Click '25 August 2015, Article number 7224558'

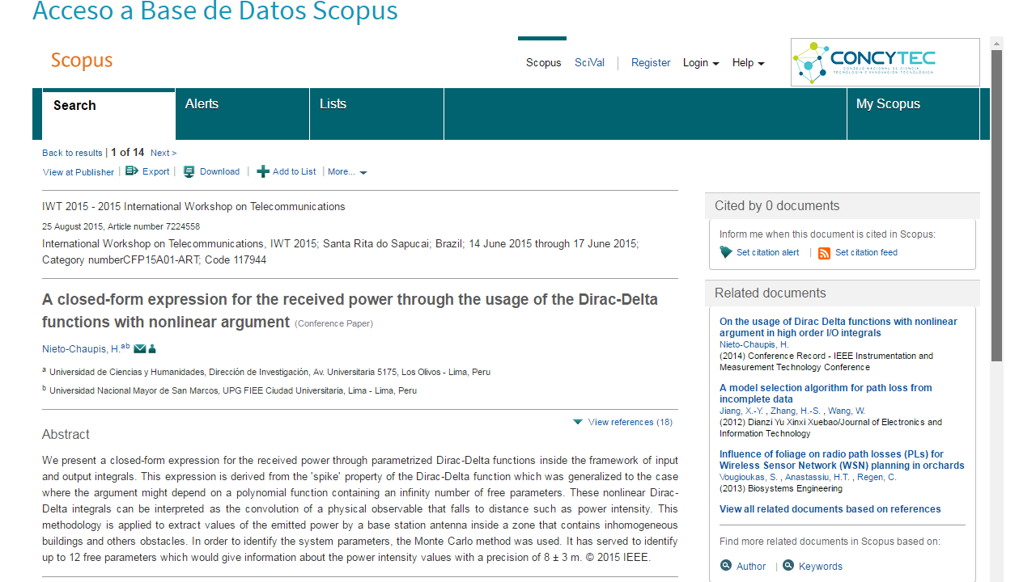(x=121, y=226)
